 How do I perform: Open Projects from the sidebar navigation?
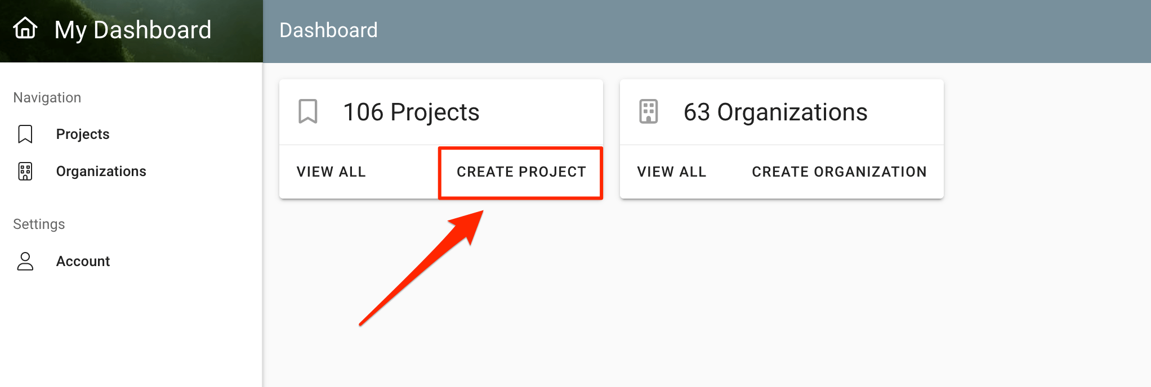click(x=83, y=134)
